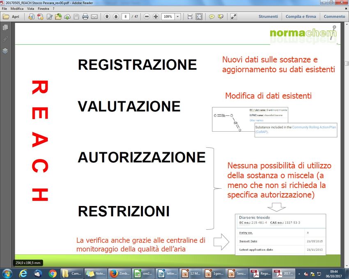The image size is (349, 279).
Task: Open the page thumbnails side panel
Action: pos(5,28)
